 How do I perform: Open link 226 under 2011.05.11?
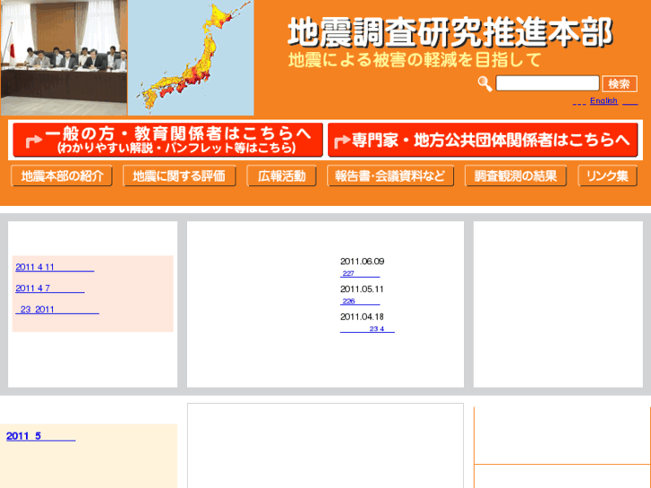360,301
